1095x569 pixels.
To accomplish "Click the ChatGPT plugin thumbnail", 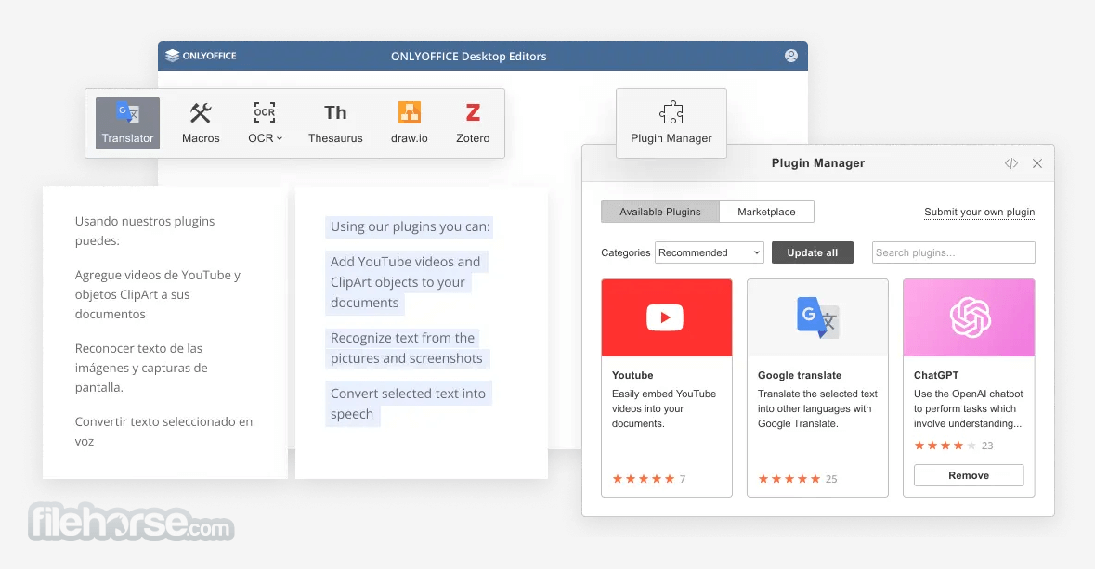I will pos(969,317).
